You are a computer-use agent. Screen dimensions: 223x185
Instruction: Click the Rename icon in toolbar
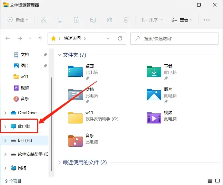tap(93, 20)
